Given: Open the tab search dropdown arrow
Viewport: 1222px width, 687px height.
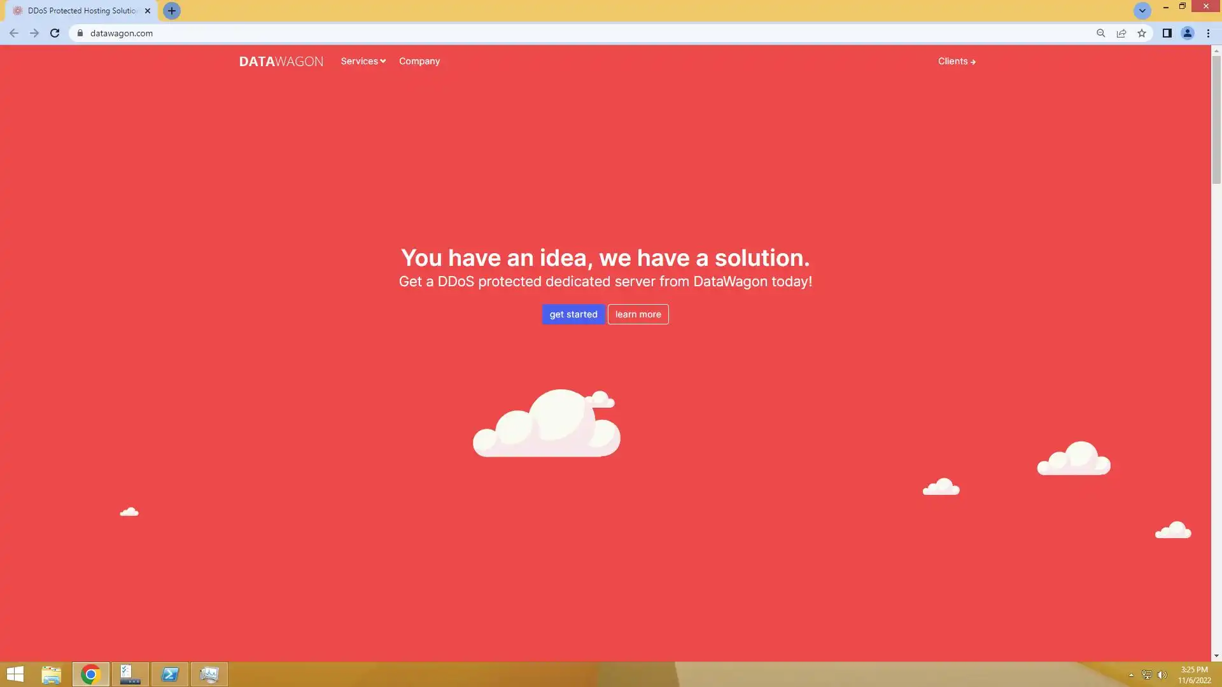Looking at the screenshot, I should 1142,11.
